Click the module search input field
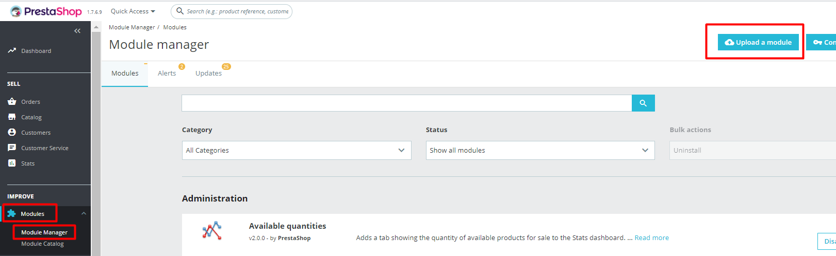 pos(406,103)
